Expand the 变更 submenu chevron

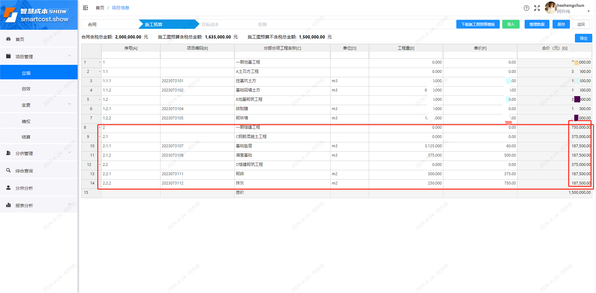[x=70, y=104]
